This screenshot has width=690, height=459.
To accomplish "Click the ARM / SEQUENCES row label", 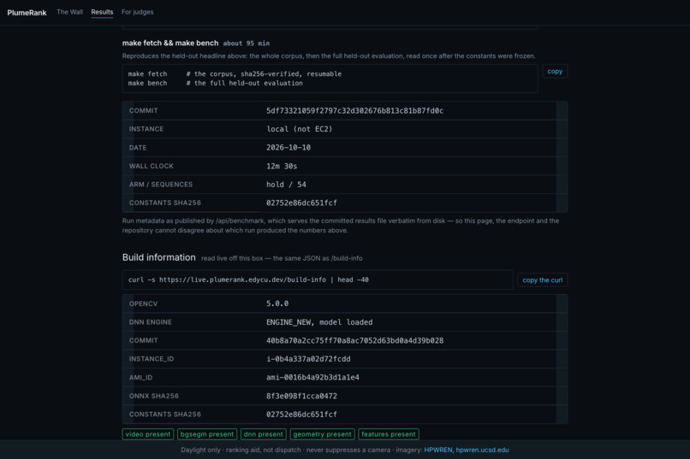I will [x=161, y=185].
